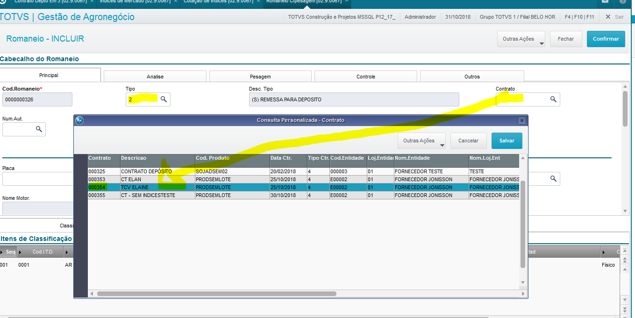Screen dimensions: 635x318
Task: Click the 31/10/2018 date in header
Action: tap(458, 17)
